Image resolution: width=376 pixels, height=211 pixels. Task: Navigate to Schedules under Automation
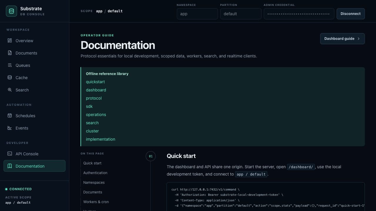point(34,116)
